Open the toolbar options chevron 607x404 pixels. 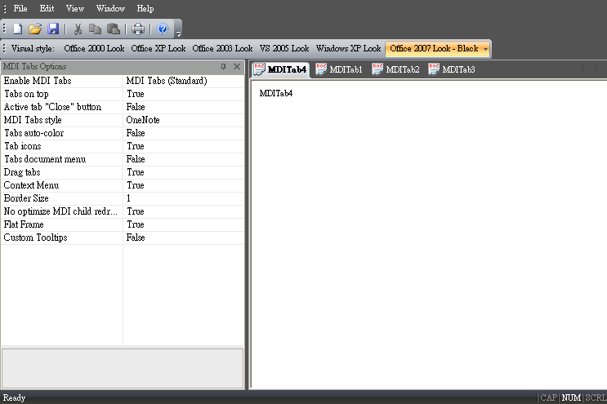178,33
